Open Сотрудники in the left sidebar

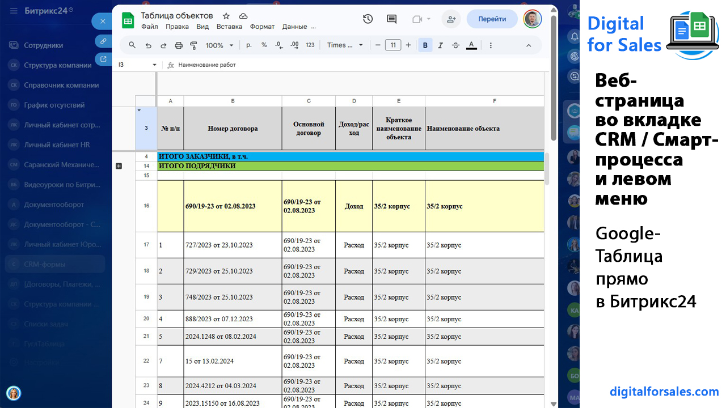pyautogui.click(x=44, y=45)
